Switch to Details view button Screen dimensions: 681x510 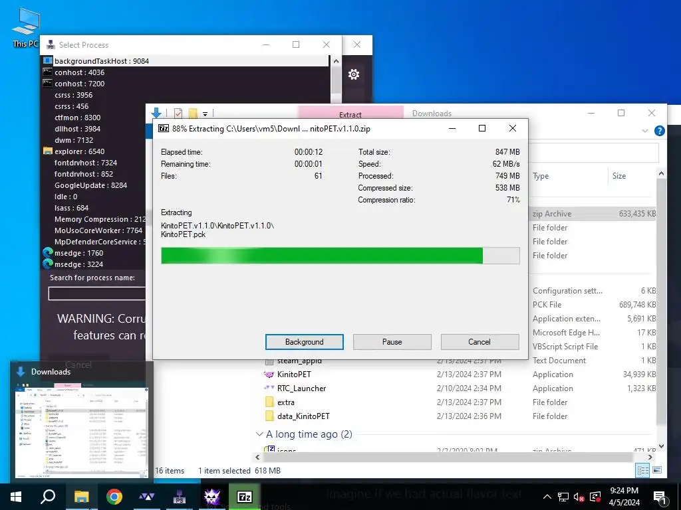coord(642,471)
